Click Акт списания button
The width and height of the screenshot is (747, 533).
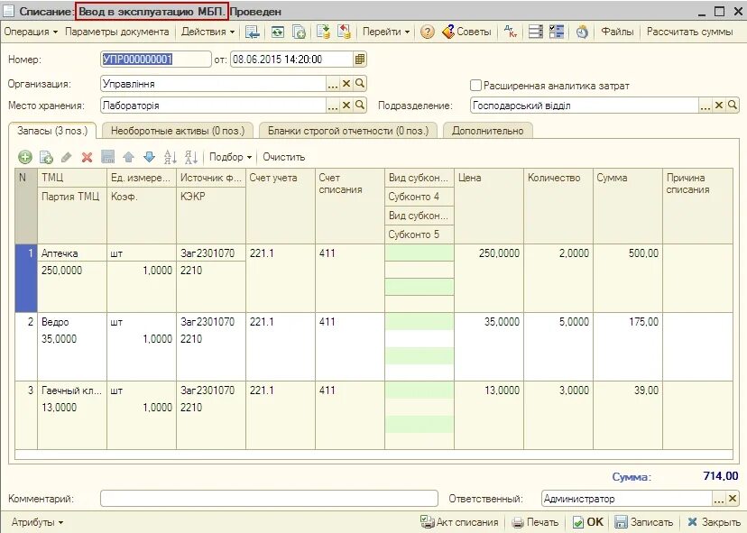click(x=459, y=522)
